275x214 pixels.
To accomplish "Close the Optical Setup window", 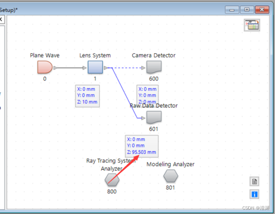I will 262,10.
